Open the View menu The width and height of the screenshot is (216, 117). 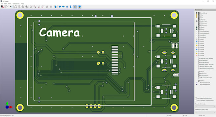pyautogui.click(x=10, y=4)
